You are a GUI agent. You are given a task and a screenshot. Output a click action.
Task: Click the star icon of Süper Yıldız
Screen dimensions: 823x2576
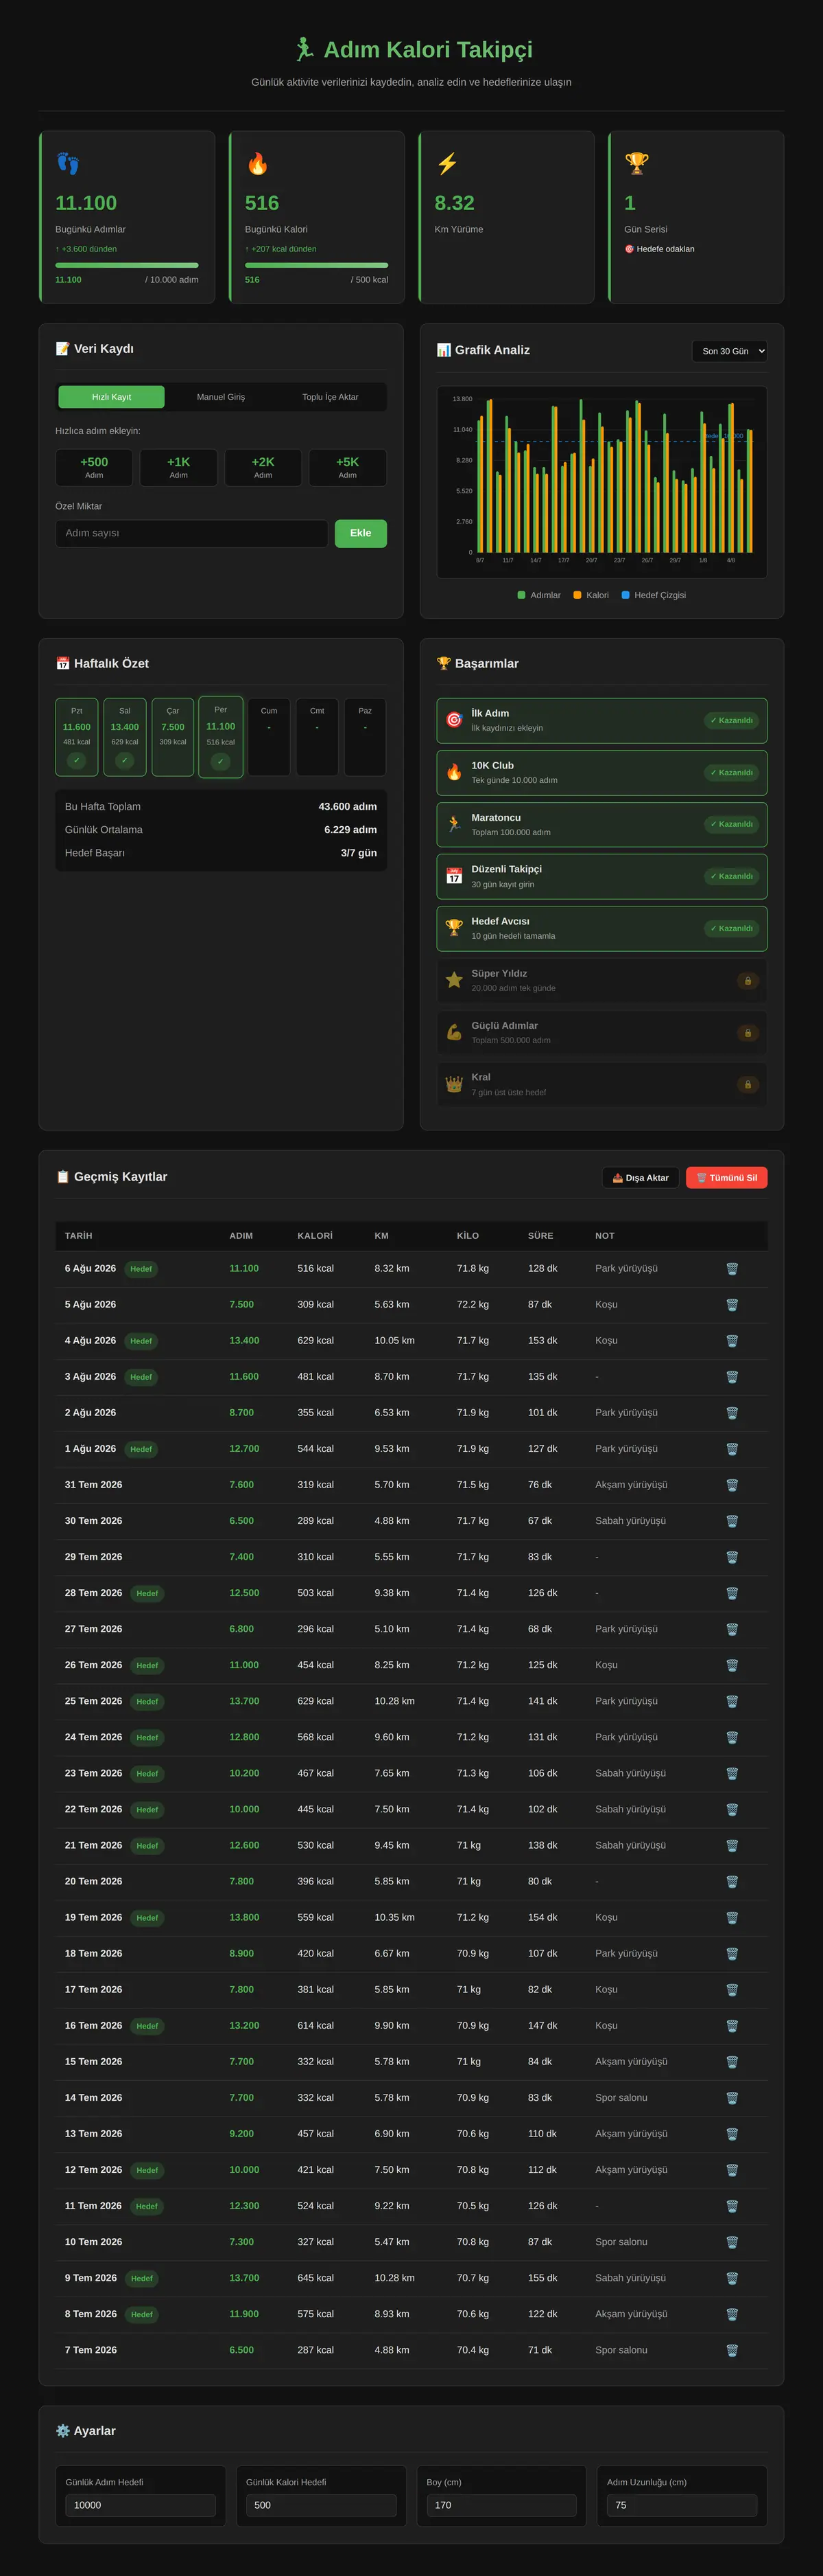(x=455, y=980)
